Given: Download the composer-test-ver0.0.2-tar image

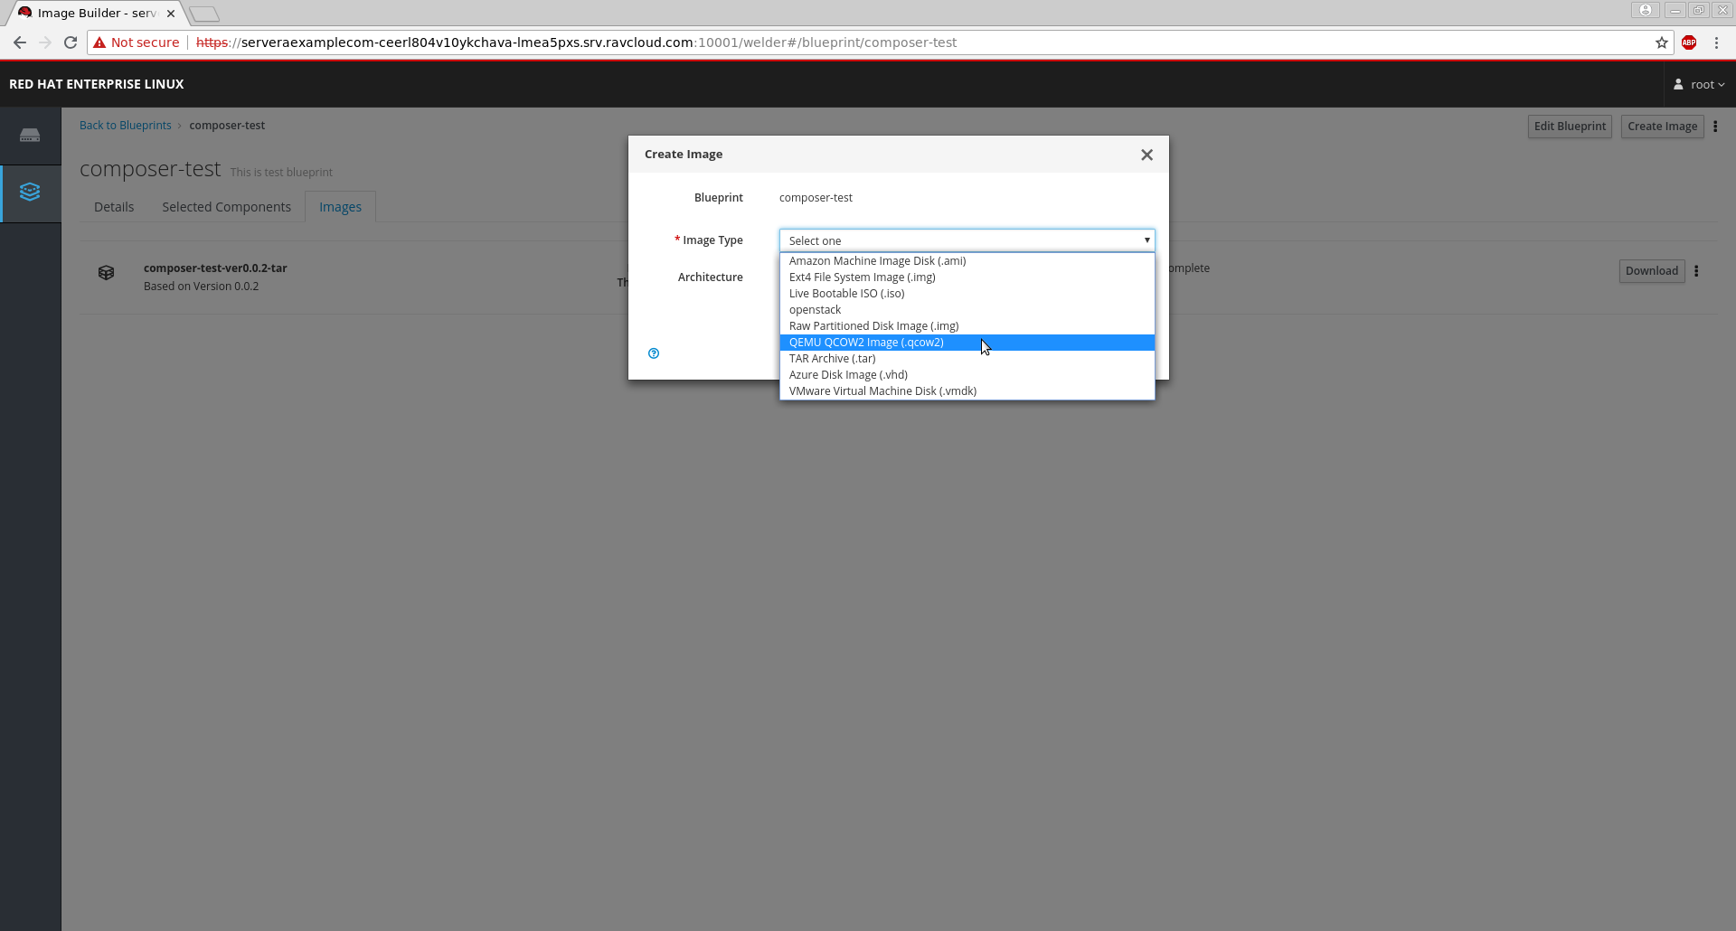Looking at the screenshot, I should (1651, 271).
